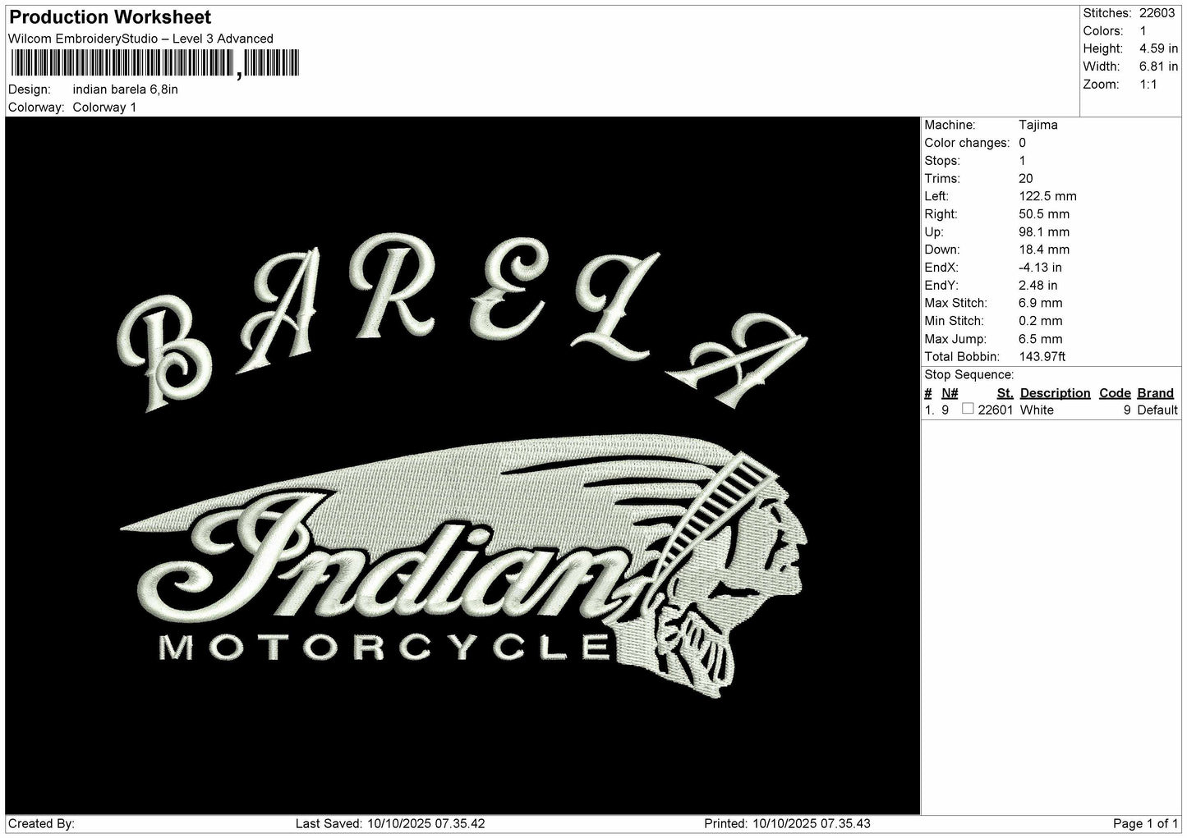Image resolution: width=1187 pixels, height=838 pixels.
Task: Click the white color swatch in stop sequence row
Action: pyautogui.click(x=968, y=409)
